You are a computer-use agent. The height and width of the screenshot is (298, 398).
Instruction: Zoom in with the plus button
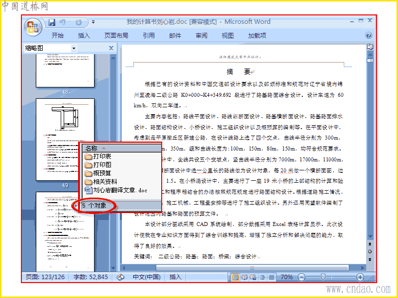pyautogui.click(x=360, y=277)
